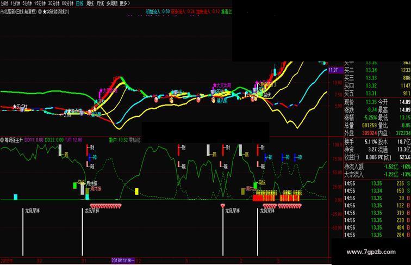The image size is (411, 265).
Task: Click the 净流入额 -1.52亿 row
Action: [x=377, y=167]
